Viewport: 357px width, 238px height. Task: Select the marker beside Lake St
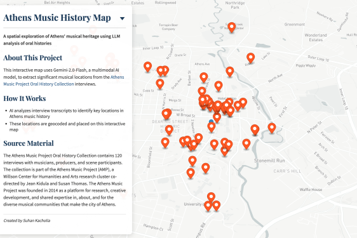pyautogui.click(x=250, y=58)
